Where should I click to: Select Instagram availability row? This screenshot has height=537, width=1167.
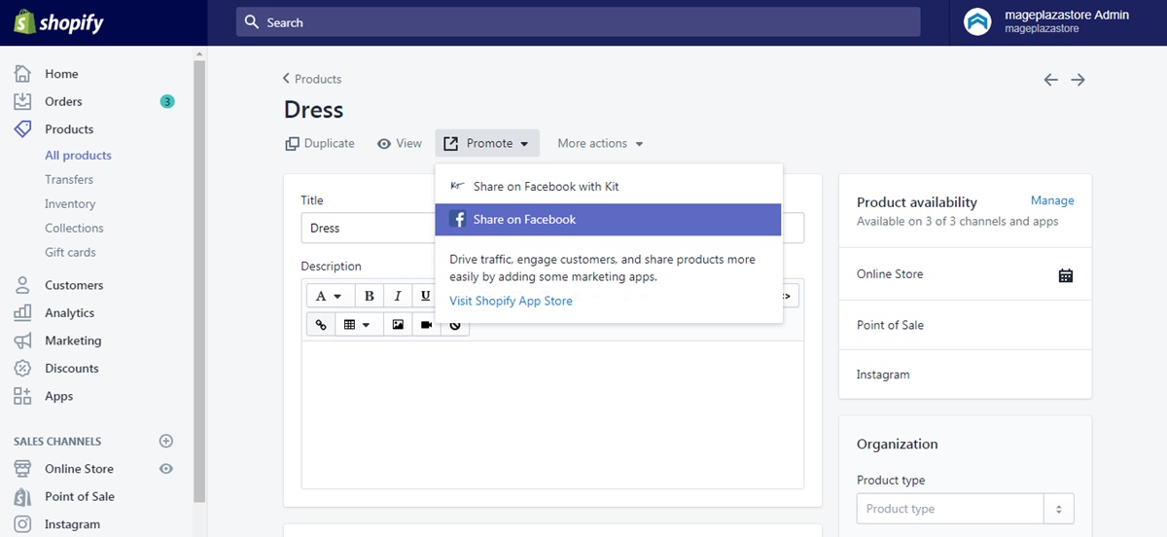pyautogui.click(x=965, y=375)
